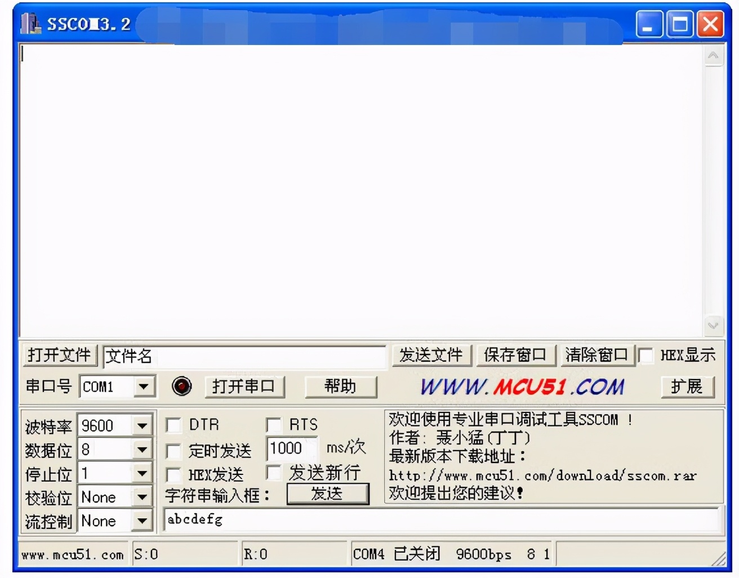
Task: Open the 波特率 9600 baud rate dropdown
Action: (x=142, y=425)
